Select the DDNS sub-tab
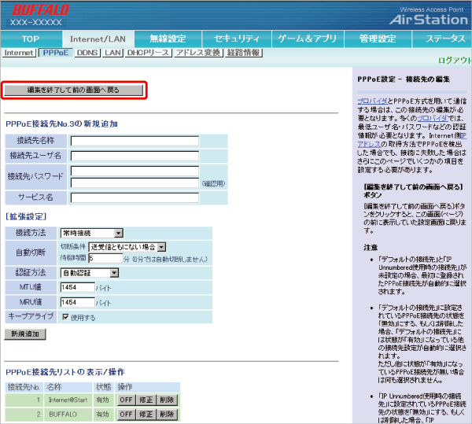This screenshot has width=472, height=424. 87,53
